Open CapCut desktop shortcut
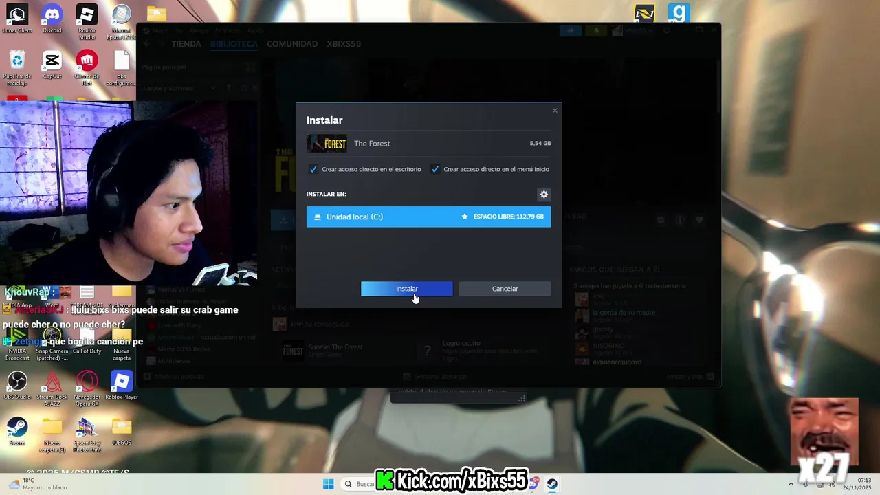This screenshot has width=880, height=495. click(x=52, y=65)
